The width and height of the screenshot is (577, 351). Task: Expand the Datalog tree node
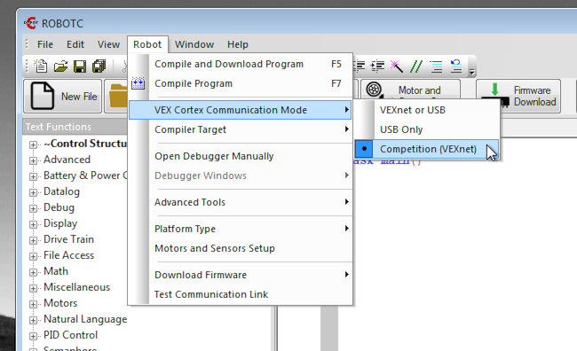[33, 192]
